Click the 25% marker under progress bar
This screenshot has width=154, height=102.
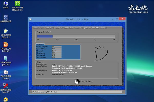pyautogui.click(x=57, y=40)
